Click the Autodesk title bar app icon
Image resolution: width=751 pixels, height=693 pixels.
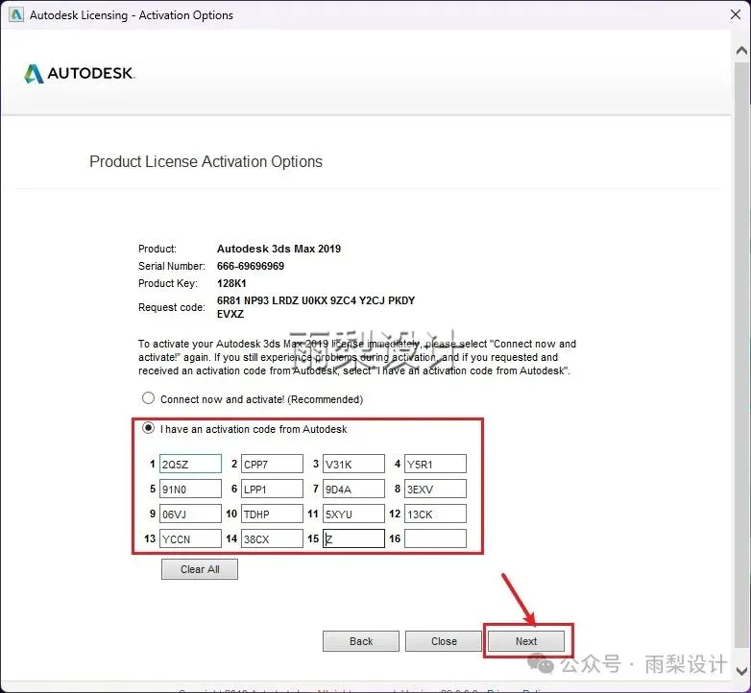click(16, 14)
